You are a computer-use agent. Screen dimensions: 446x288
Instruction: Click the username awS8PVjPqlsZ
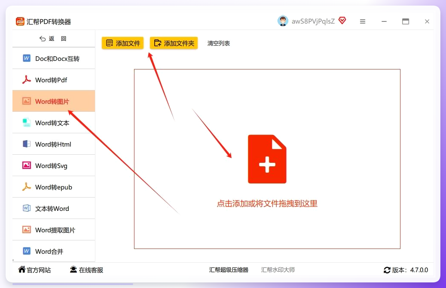click(x=313, y=21)
